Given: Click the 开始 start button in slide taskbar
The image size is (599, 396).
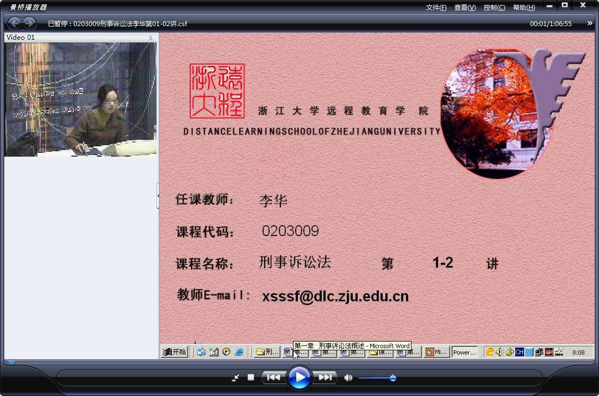Looking at the screenshot, I should pos(174,351).
